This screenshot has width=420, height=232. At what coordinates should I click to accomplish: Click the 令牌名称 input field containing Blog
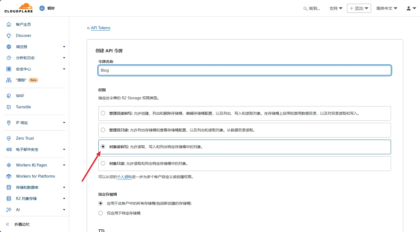(244, 70)
